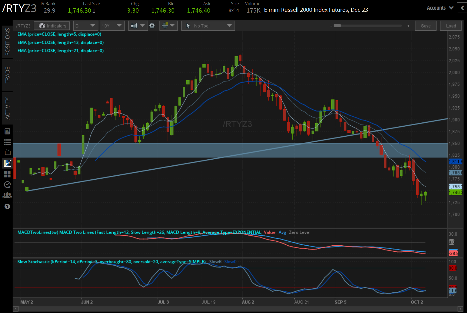Expand the Accounts dropdown
Screen dimensions: 467x313
(440, 8)
